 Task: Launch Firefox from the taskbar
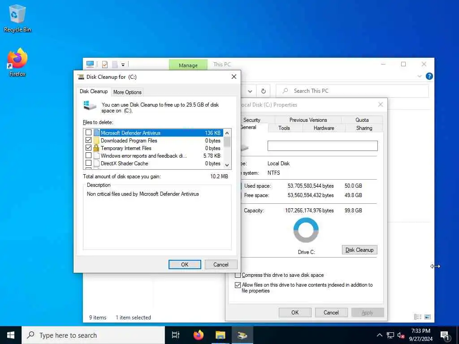(199, 335)
